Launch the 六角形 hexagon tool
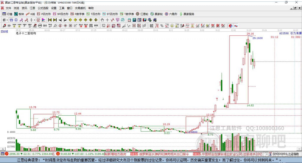This screenshot has height=163, width=302. [171, 14]
